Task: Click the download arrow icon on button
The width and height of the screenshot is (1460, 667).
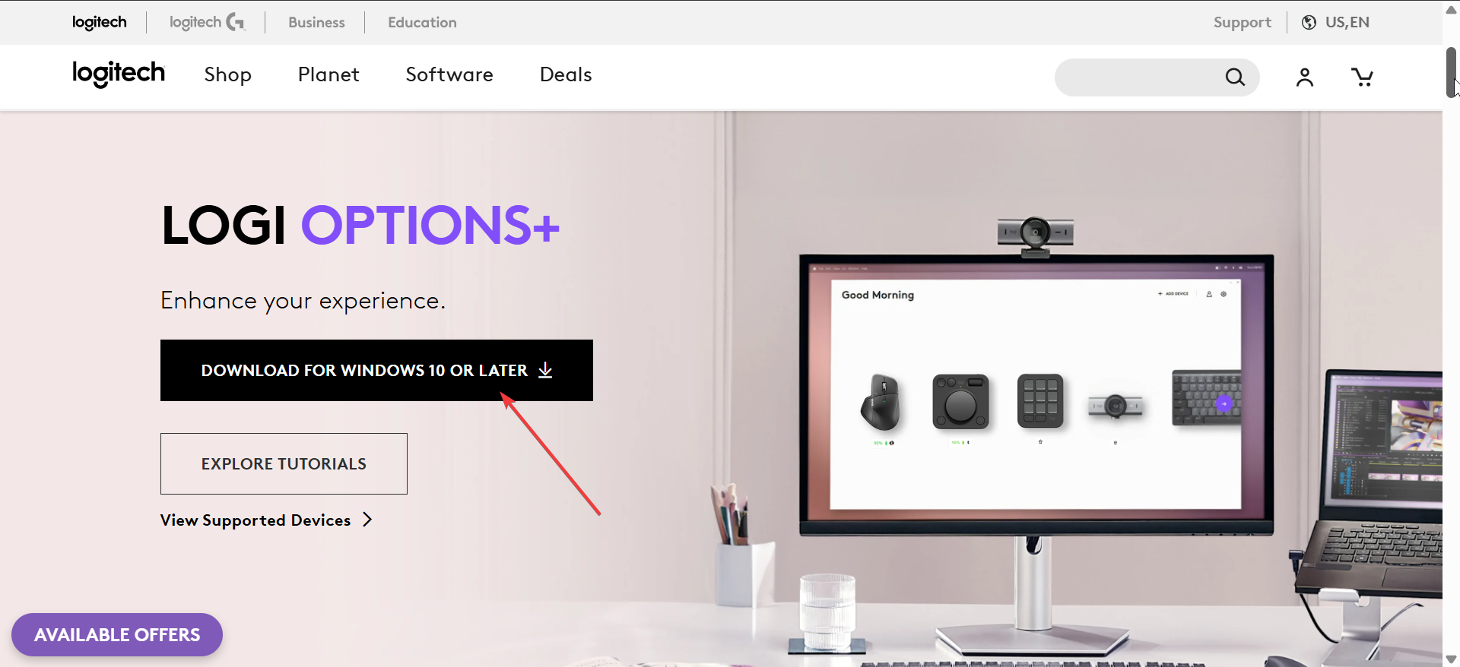Action: (x=545, y=370)
